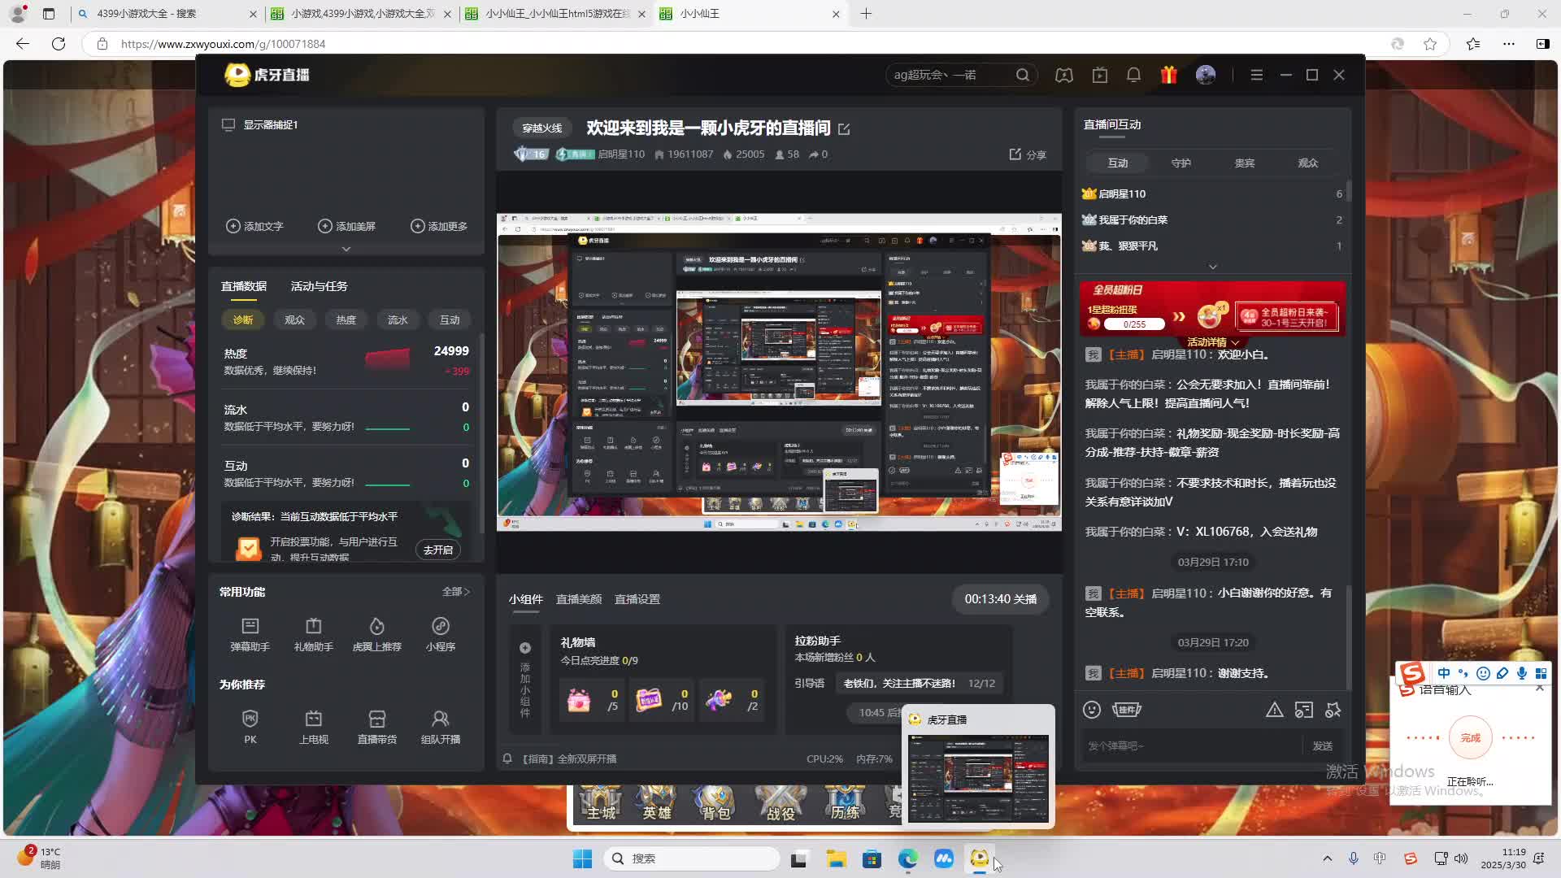The image size is (1561, 878).
Task: Switch to the 直播美颜 tab
Action: pyautogui.click(x=579, y=599)
